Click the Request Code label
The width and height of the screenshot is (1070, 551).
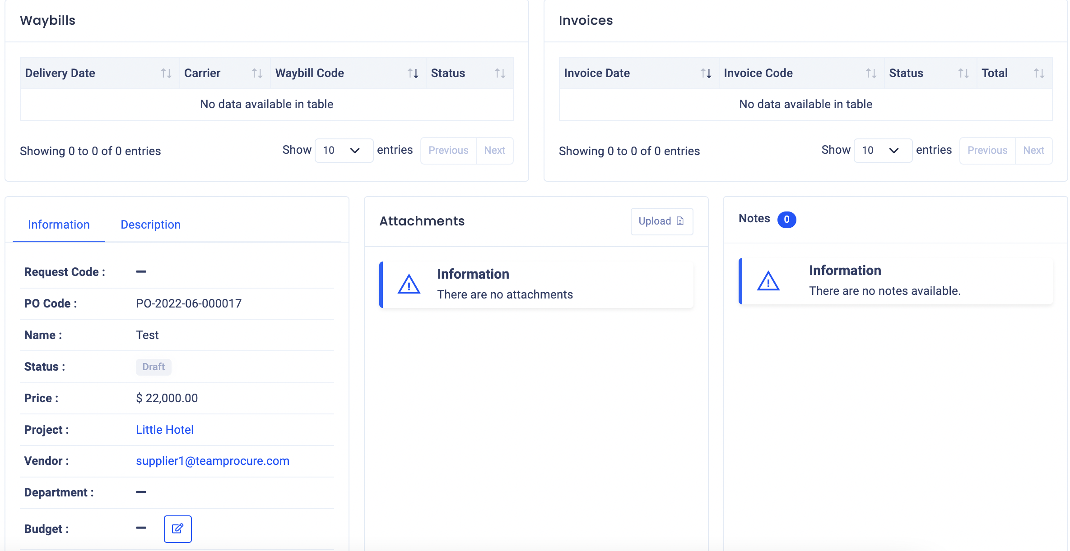tap(65, 272)
